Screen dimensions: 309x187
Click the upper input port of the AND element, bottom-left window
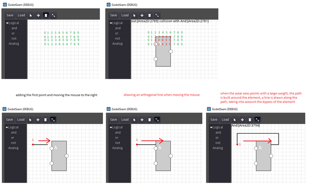point(52,149)
